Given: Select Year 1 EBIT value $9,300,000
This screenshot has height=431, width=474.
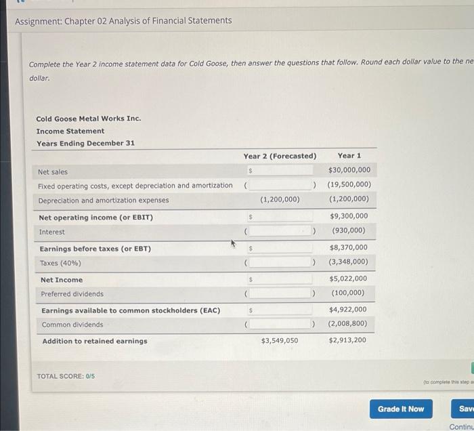Looking at the screenshot, I should 349,216.
